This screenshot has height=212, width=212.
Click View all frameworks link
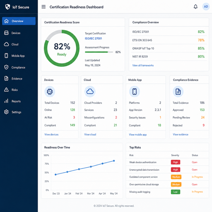click(x=143, y=65)
